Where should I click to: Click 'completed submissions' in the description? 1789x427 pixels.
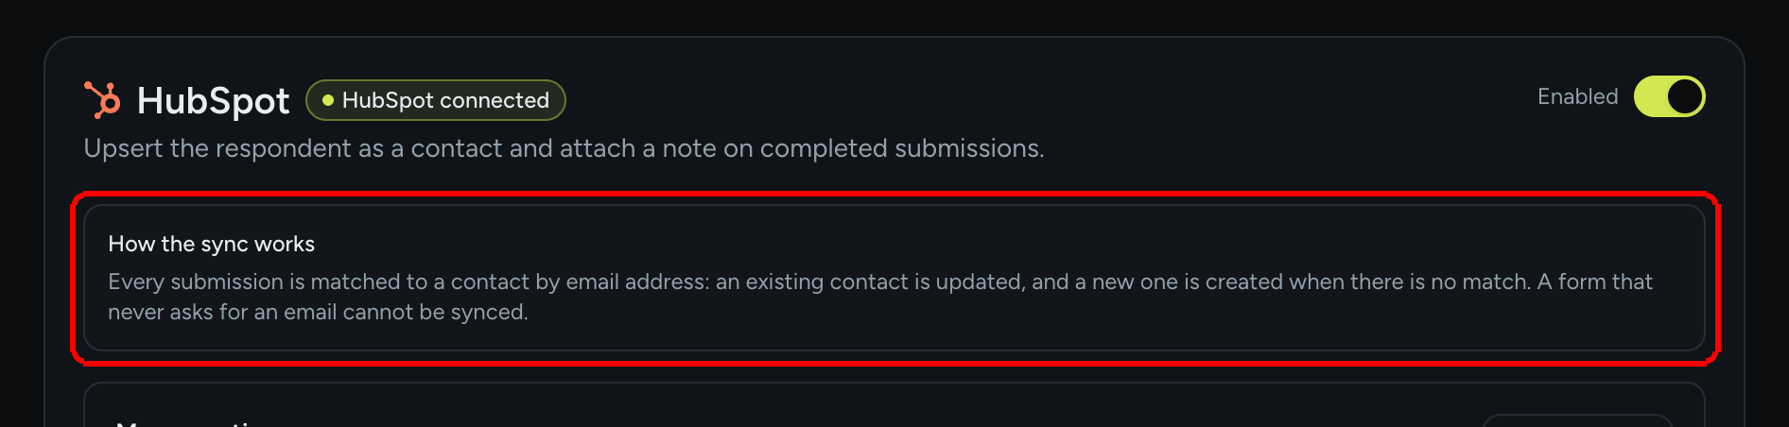tap(901, 148)
